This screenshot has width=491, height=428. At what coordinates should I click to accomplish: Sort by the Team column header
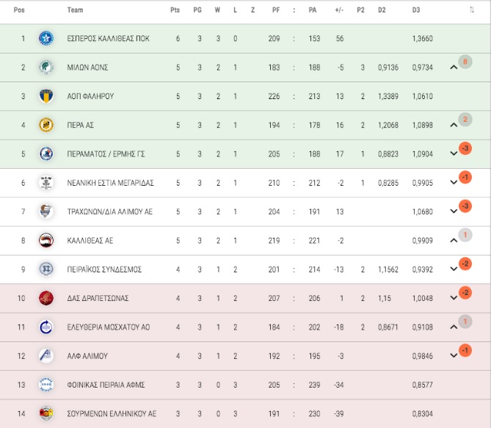click(x=75, y=10)
